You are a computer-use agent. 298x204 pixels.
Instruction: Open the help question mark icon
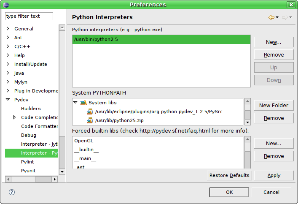tap(12, 192)
